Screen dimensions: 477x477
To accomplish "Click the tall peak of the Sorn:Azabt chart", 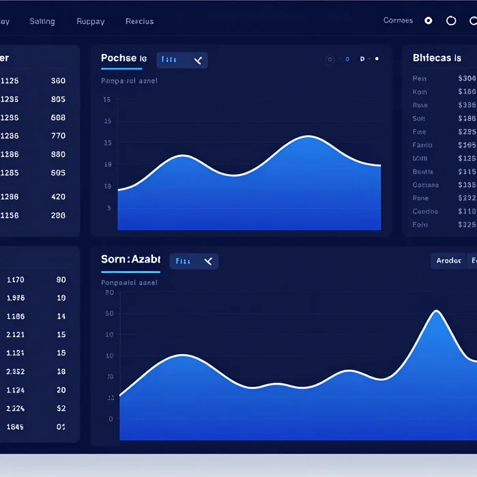I will pyautogui.click(x=437, y=311).
